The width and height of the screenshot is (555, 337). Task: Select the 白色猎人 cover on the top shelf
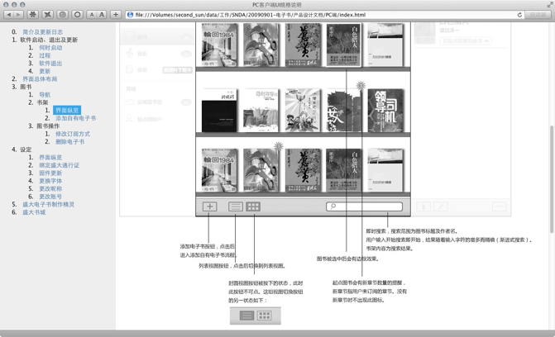(x=344, y=45)
